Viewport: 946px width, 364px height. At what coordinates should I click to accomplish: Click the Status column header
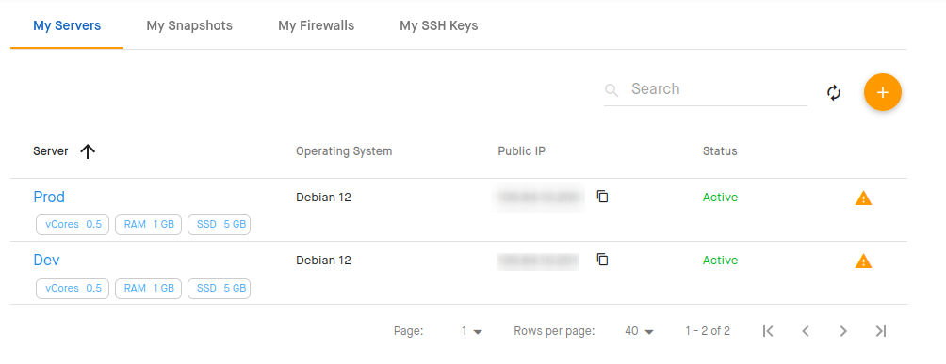click(x=720, y=151)
